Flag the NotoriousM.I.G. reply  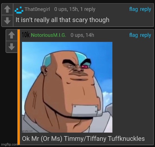coord(134,35)
